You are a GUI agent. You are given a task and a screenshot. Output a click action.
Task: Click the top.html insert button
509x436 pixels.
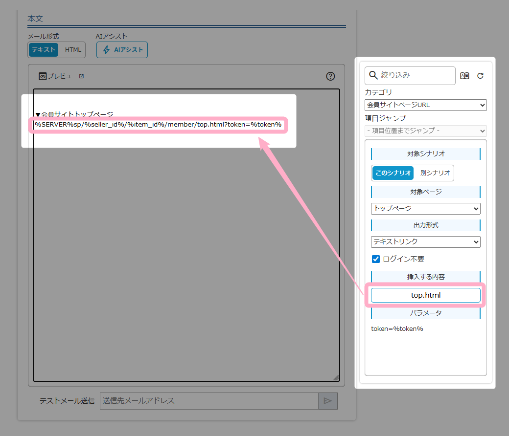coord(425,295)
